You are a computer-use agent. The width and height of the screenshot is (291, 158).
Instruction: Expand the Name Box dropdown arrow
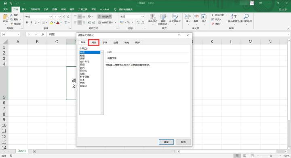pos(18,34)
